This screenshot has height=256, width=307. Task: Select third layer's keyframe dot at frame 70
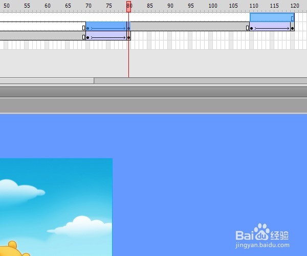[87, 37]
